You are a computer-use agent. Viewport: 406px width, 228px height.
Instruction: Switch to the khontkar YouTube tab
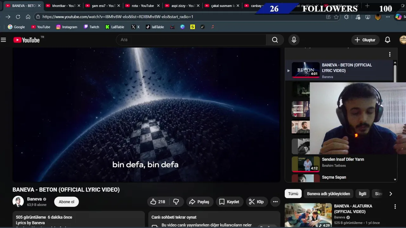tap(63, 6)
